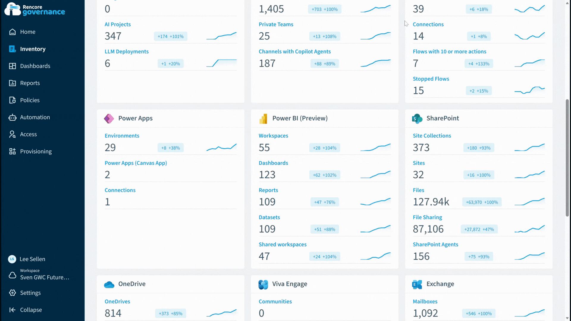Viewport: 571px width, 321px height.
Task: Open Automation via its robot sidebar icon
Action: [12, 117]
